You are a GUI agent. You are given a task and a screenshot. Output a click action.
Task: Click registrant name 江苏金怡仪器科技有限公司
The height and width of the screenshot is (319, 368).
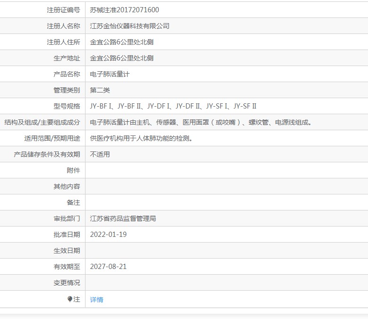click(x=129, y=26)
